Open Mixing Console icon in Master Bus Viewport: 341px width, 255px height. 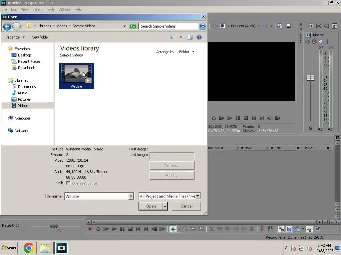(335, 26)
